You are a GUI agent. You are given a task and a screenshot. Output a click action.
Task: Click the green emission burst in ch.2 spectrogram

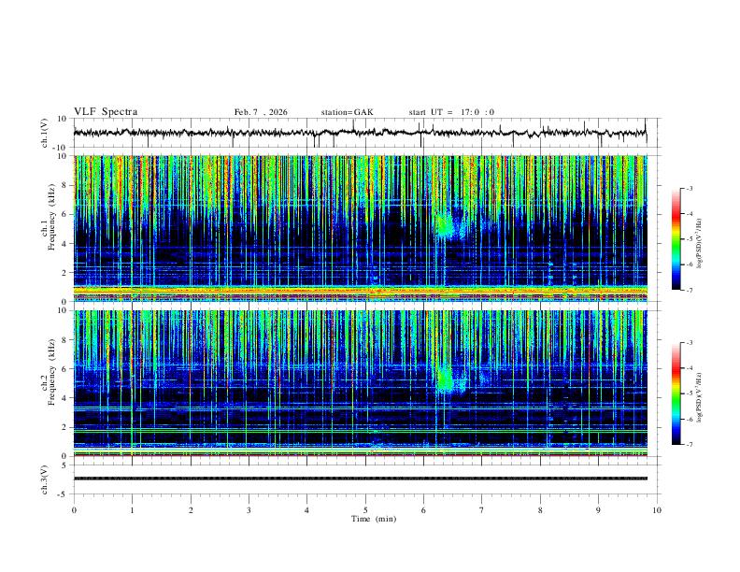445,379
